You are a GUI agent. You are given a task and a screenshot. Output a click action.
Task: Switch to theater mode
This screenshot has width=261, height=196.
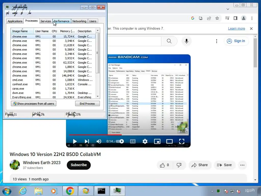[169, 141]
